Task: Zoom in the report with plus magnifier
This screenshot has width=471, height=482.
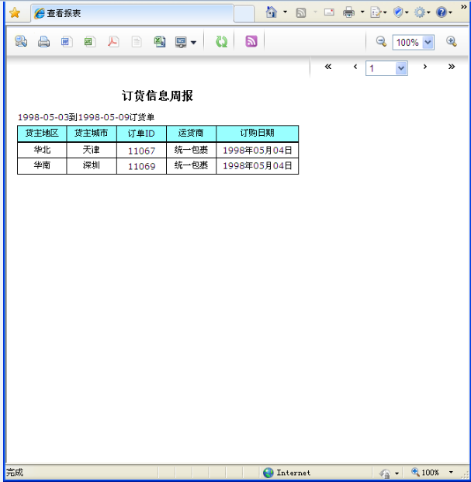Action: point(452,41)
